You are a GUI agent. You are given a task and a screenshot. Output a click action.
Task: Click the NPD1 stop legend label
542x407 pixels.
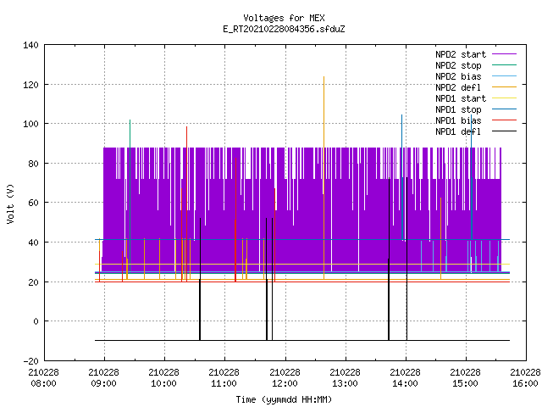[x=458, y=109]
